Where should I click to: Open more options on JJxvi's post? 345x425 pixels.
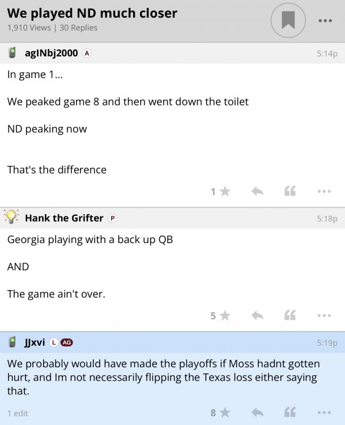click(324, 413)
